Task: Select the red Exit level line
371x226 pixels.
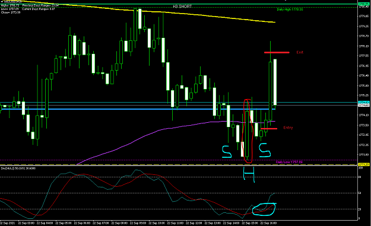Action: tap(277, 52)
